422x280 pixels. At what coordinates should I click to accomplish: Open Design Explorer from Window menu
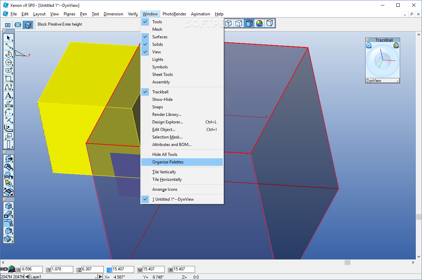(x=182, y=122)
